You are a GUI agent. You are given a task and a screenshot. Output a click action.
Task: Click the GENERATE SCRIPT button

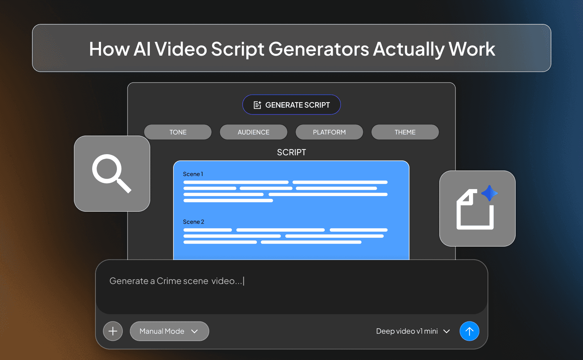(x=291, y=105)
